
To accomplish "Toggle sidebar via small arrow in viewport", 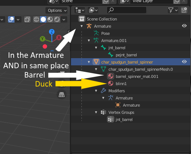I will coord(68,32).
